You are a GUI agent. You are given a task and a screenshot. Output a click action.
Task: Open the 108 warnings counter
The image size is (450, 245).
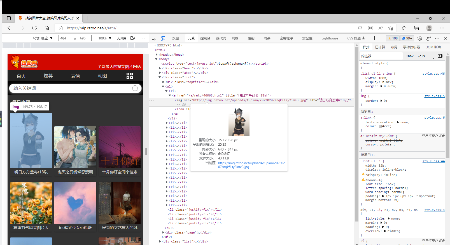pyautogui.click(x=393, y=38)
